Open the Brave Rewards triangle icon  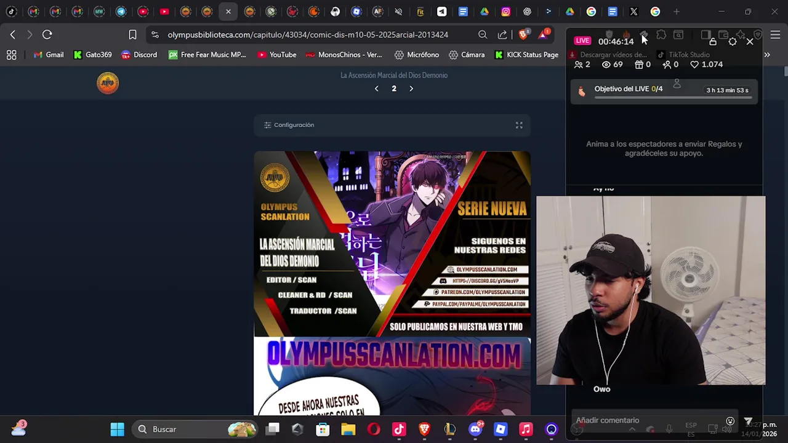coord(544,34)
